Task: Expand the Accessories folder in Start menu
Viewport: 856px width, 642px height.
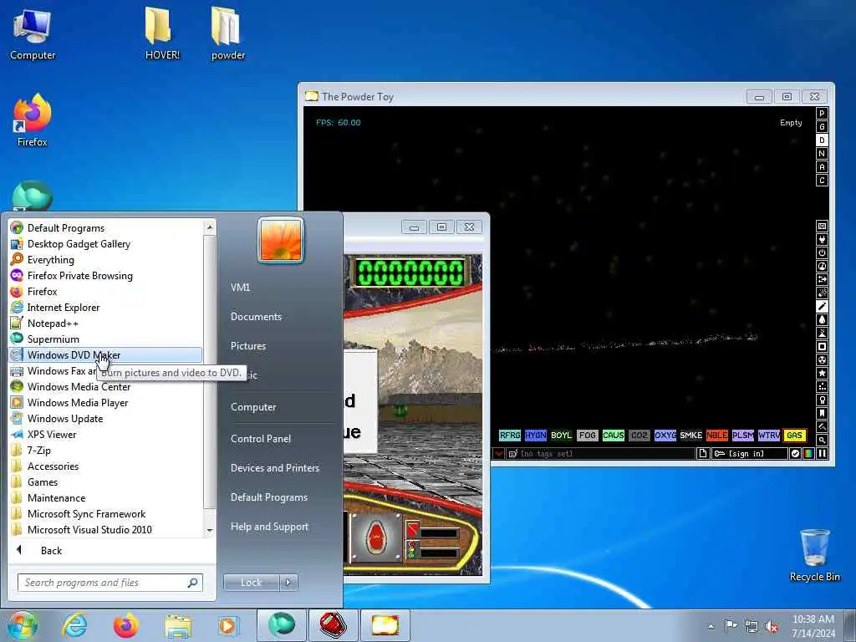Action: [x=105, y=466]
